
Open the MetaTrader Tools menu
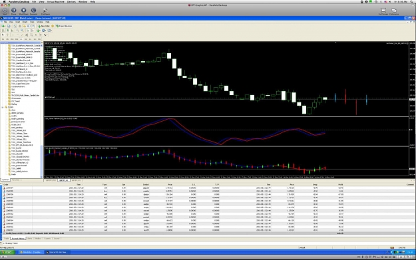32,22
